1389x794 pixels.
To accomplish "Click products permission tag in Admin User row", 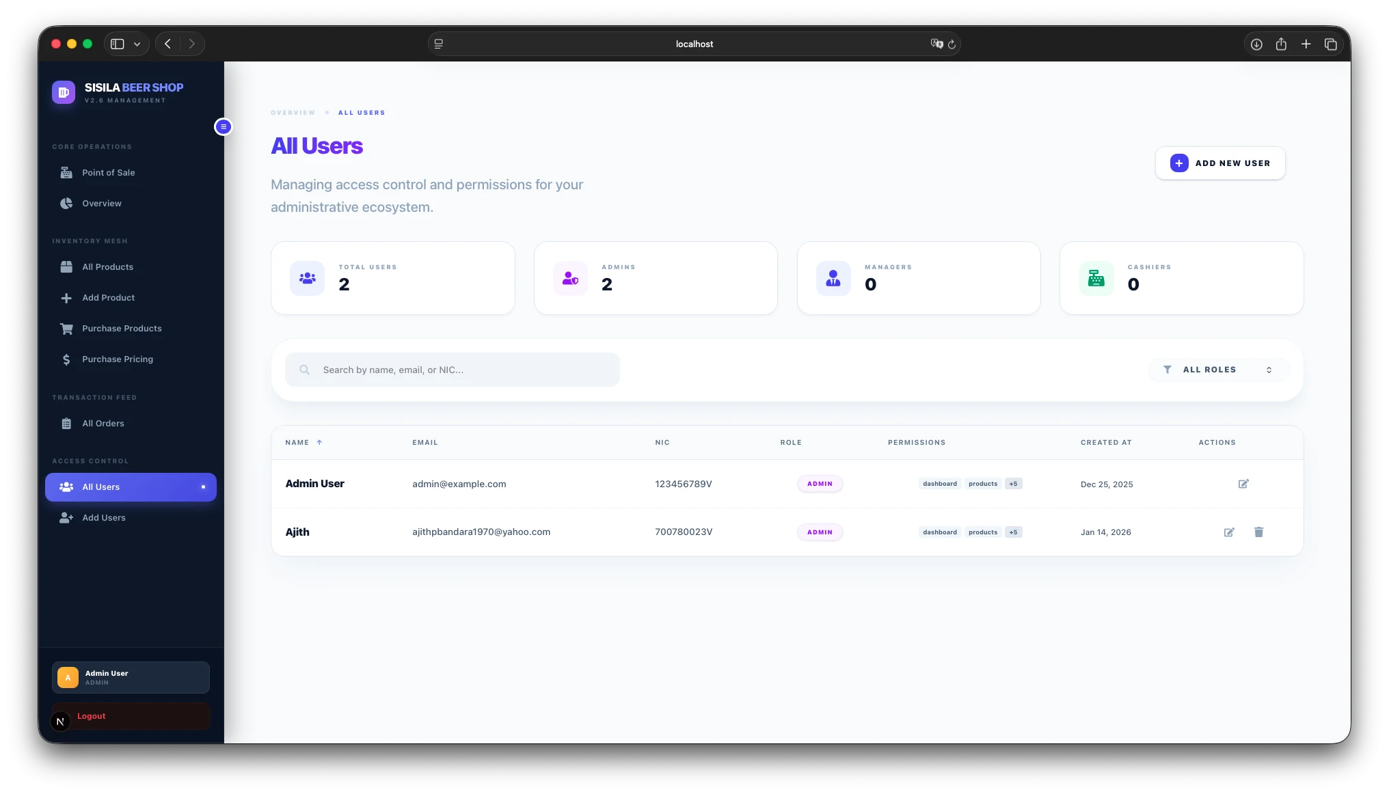I will pyautogui.click(x=983, y=484).
